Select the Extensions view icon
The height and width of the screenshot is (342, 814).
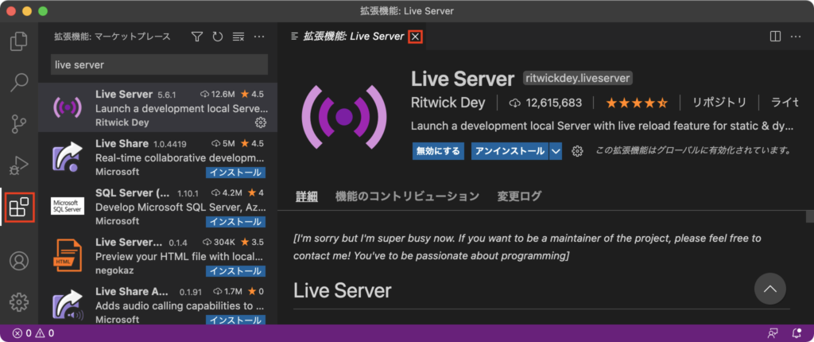(19, 208)
